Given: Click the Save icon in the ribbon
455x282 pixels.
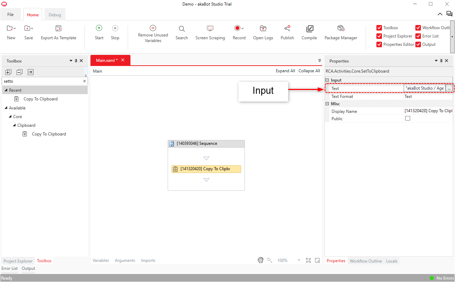Looking at the screenshot, I should (x=27, y=28).
